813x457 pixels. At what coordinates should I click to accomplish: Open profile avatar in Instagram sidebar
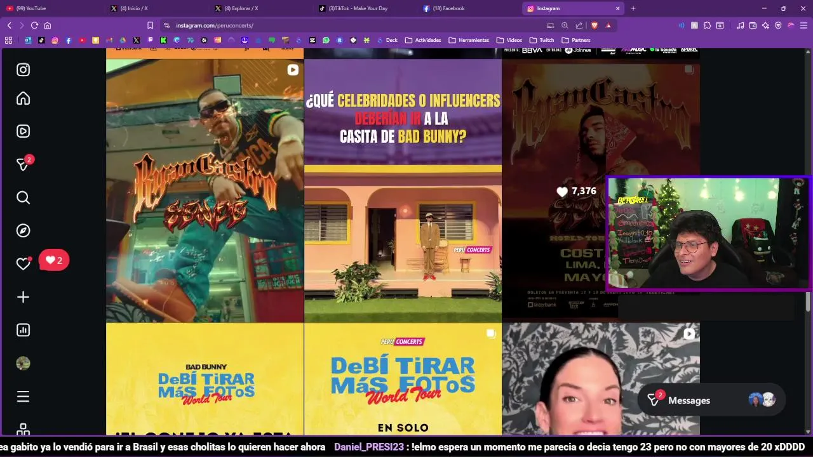(x=23, y=363)
